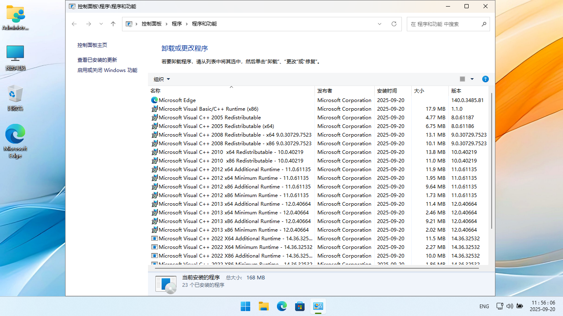Viewport: 563px width, 316px height.
Task: Sort by the 安装时间 column header
Action: pyautogui.click(x=393, y=91)
